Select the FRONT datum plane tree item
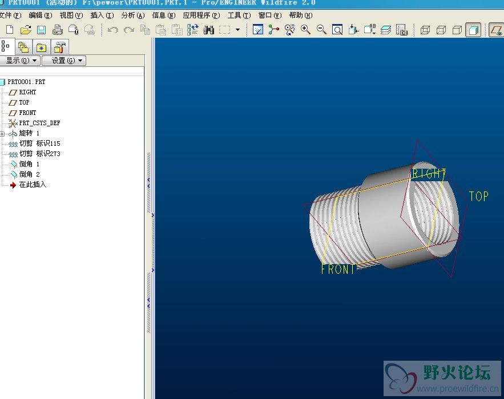 pyautogui.click(x=27, y=113)
